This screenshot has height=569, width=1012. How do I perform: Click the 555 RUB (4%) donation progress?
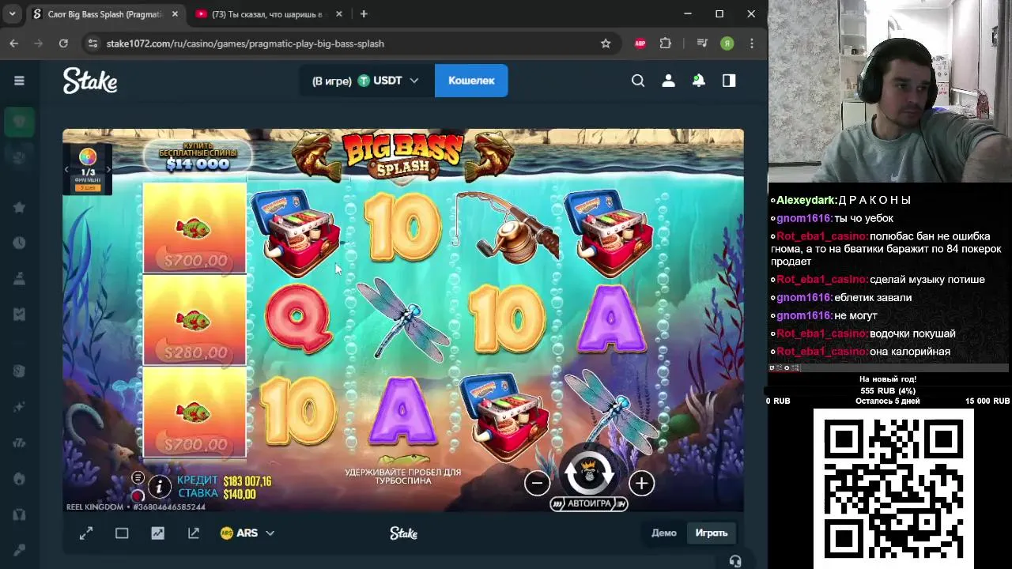(x=888, y=391)
